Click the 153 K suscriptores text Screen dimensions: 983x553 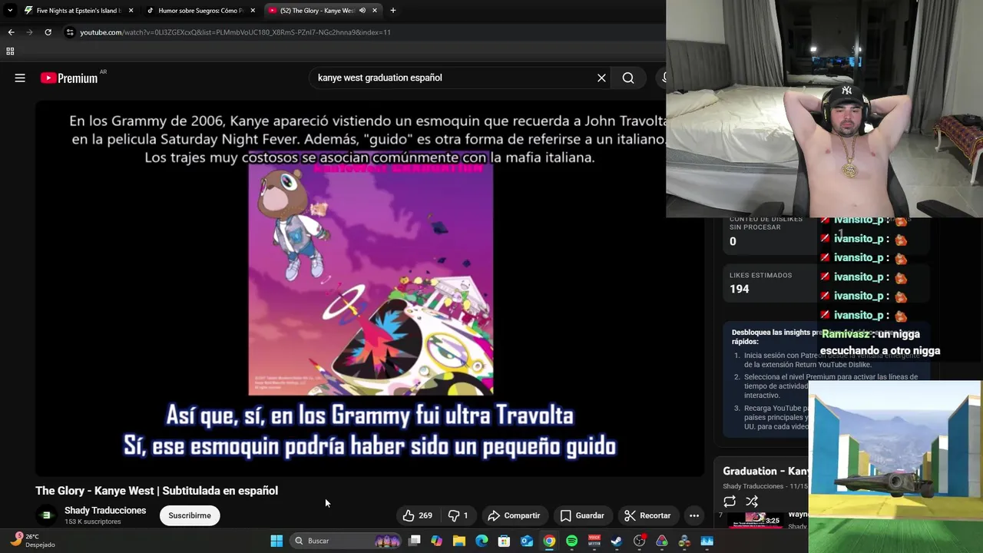93,522
